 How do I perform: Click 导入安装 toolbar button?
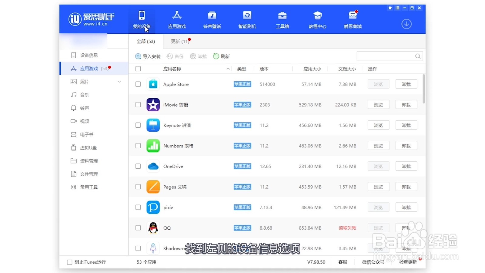(x=148, y=56)
